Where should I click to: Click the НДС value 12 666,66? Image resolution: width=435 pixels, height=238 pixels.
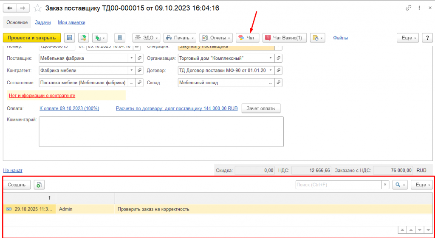pyautogui.click(x=311, y=171)
